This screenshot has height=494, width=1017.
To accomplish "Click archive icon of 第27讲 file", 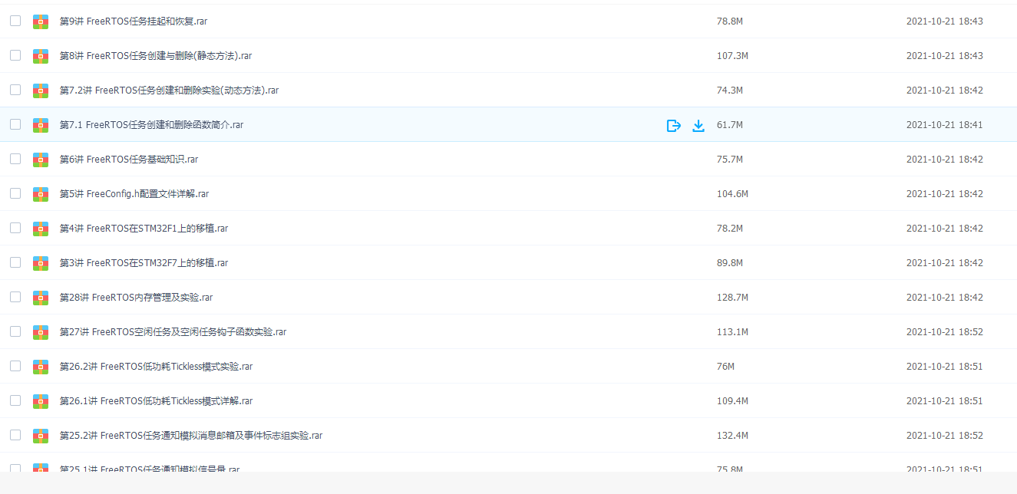I will (x=41, y=332).
